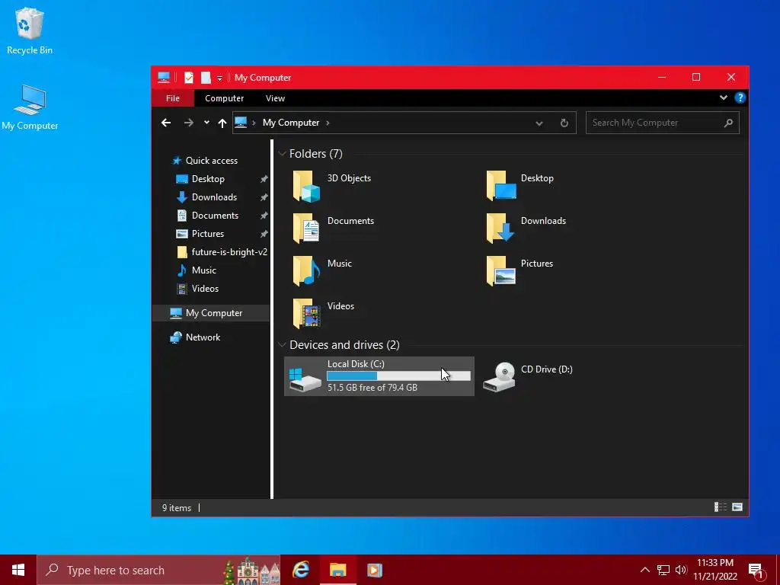
Task: Switch to Large icons view in status bar
Action: pos(737,507)
